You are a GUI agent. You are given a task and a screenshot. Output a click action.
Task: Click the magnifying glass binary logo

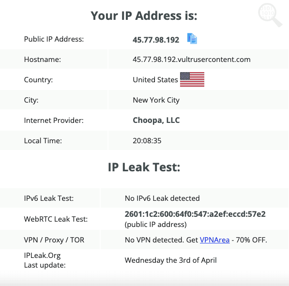[x=270, y=15]
